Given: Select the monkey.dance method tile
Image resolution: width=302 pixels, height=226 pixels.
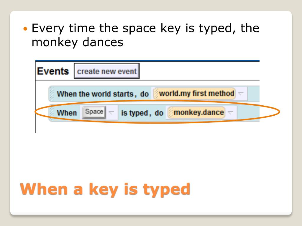Looking at the screenshot, I should (x=196, y=112).
